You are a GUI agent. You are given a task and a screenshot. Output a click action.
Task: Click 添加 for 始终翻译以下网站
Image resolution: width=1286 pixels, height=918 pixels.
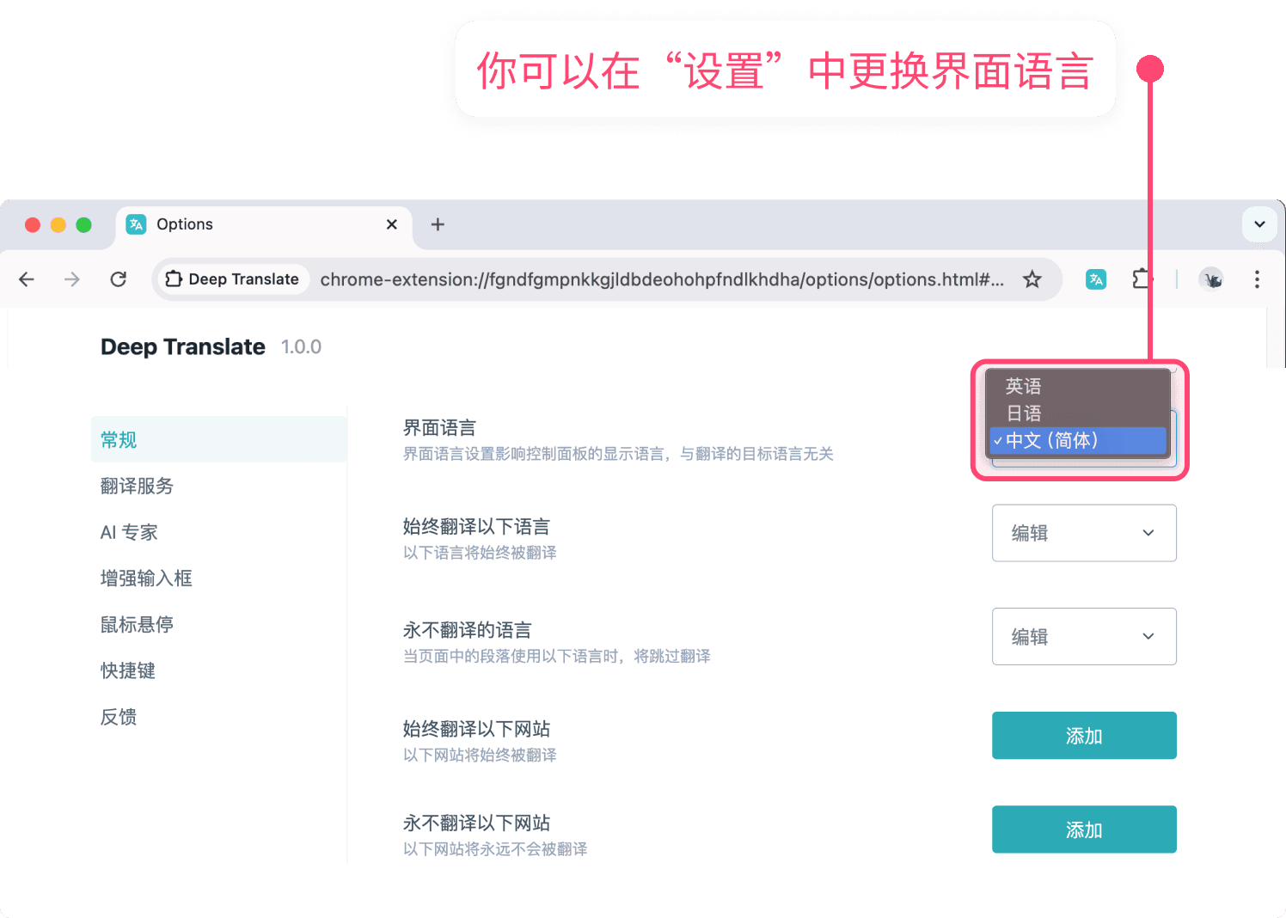click(x=1083, y=736)
